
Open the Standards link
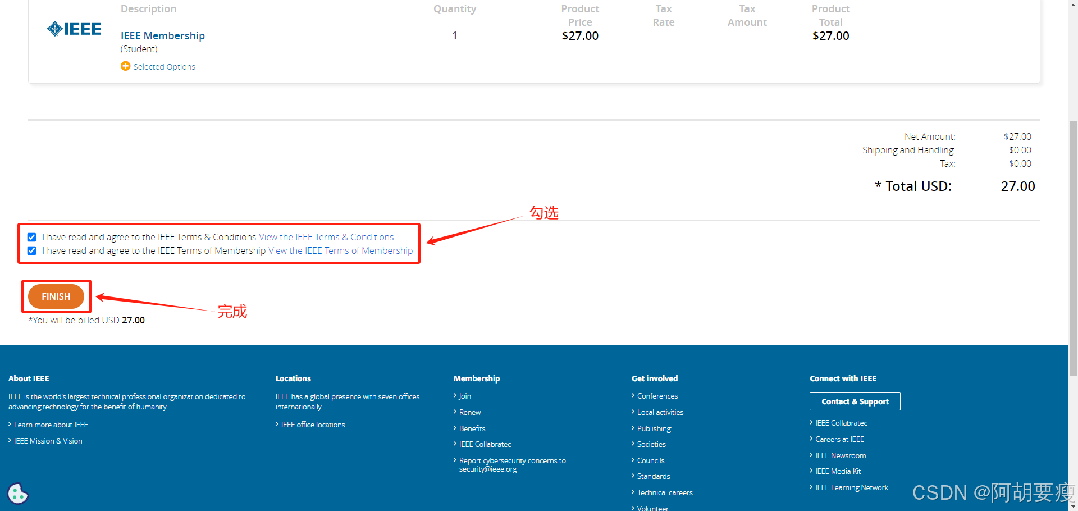click(x=654, y=476)
